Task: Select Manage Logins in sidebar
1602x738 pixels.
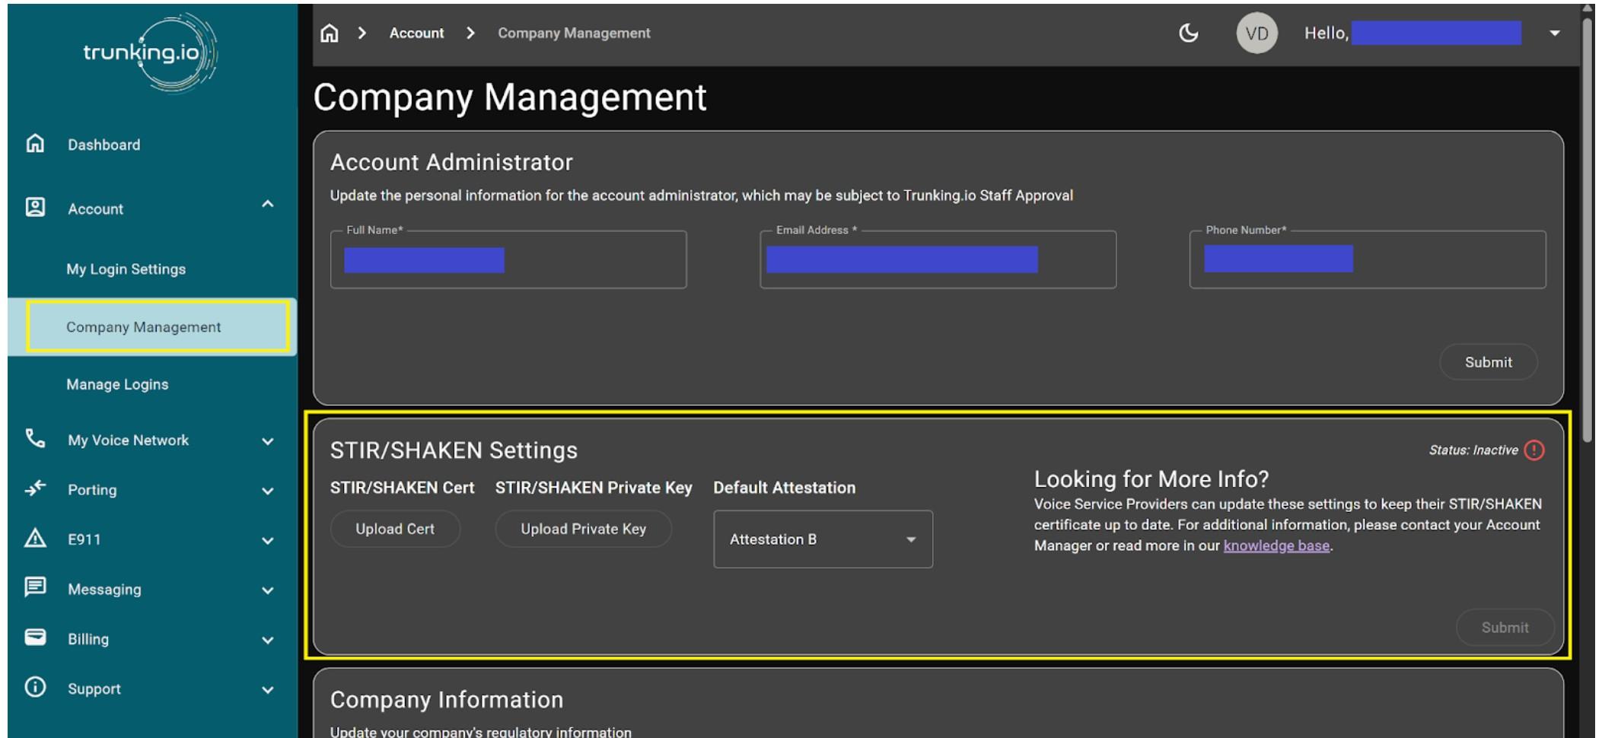Action: coord(117,384)
